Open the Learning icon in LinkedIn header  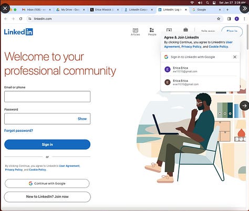[169, 30]
